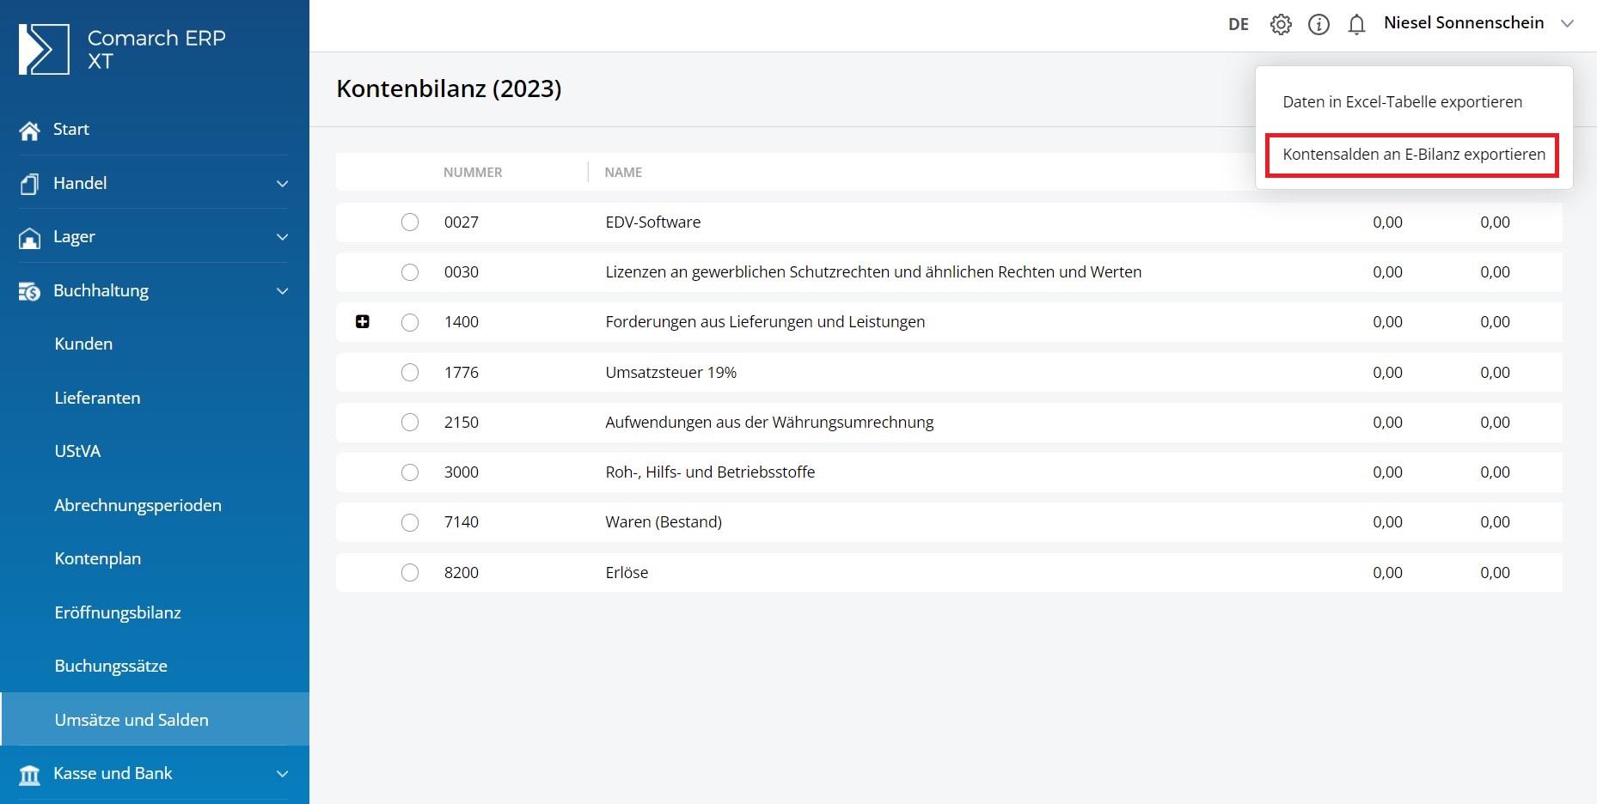Image resolution: width=1597 pixels, height=804 pixels.
Task: Click the Kasse und Bank building icon
Action: 29,775
